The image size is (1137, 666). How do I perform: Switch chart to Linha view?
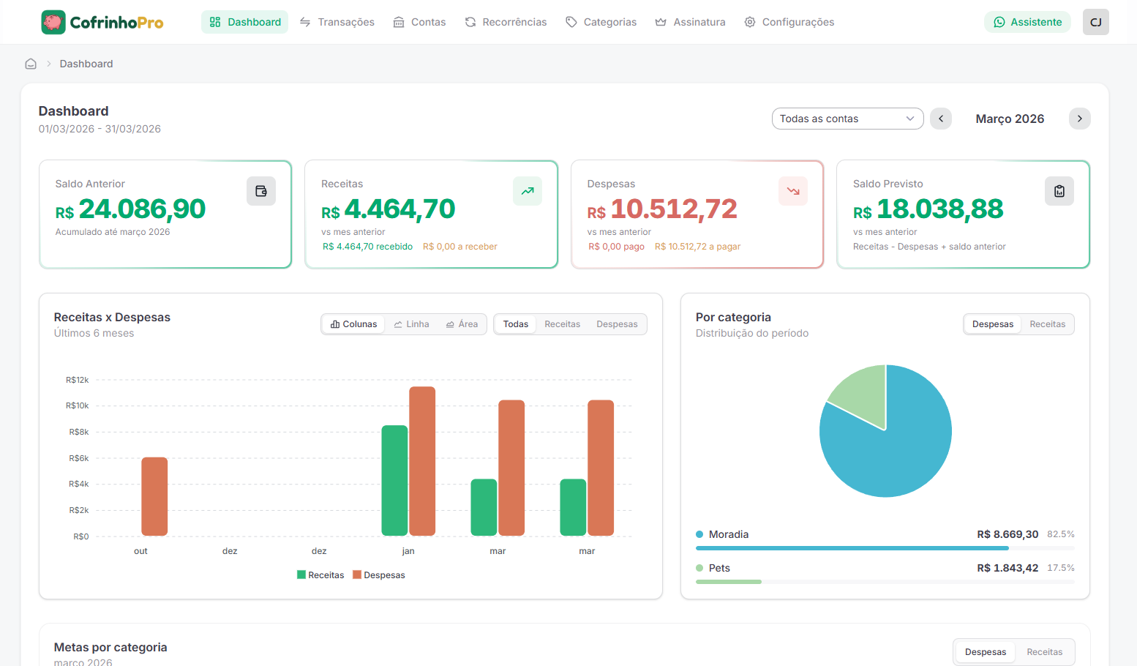[x=411, y=324]
